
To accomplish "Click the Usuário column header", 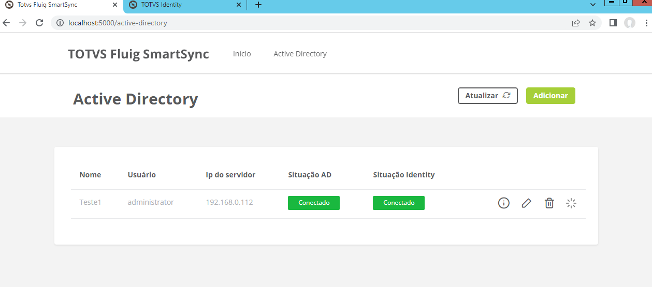I will 142,175.
